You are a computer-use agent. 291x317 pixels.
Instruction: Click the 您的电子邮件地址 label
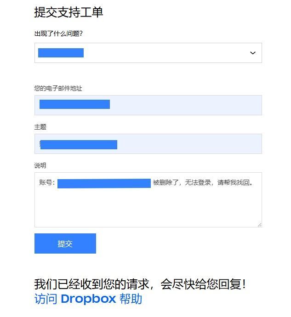[x=58, y=88]
